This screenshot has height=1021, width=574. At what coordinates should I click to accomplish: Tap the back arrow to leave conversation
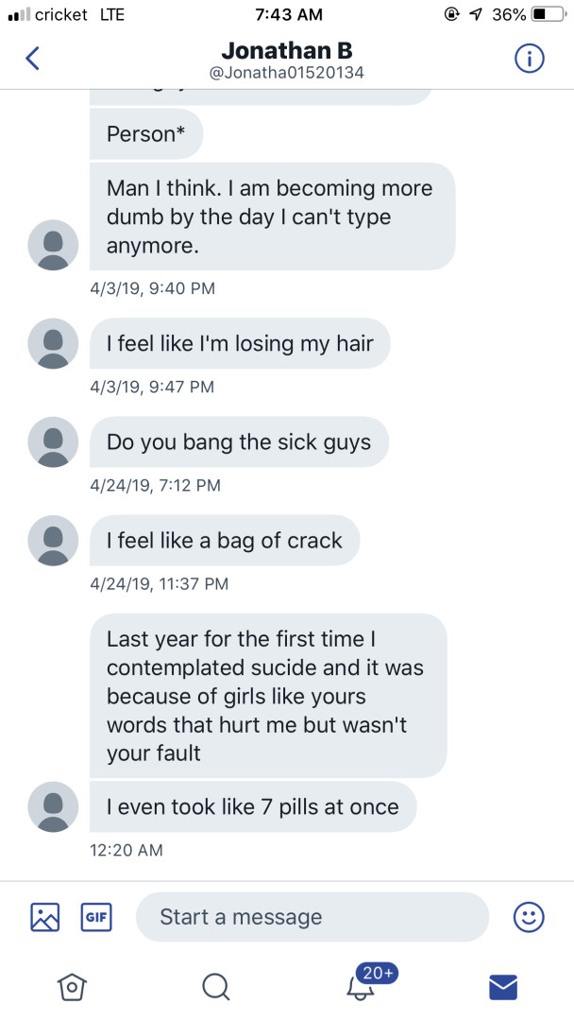tap(32, 59)
